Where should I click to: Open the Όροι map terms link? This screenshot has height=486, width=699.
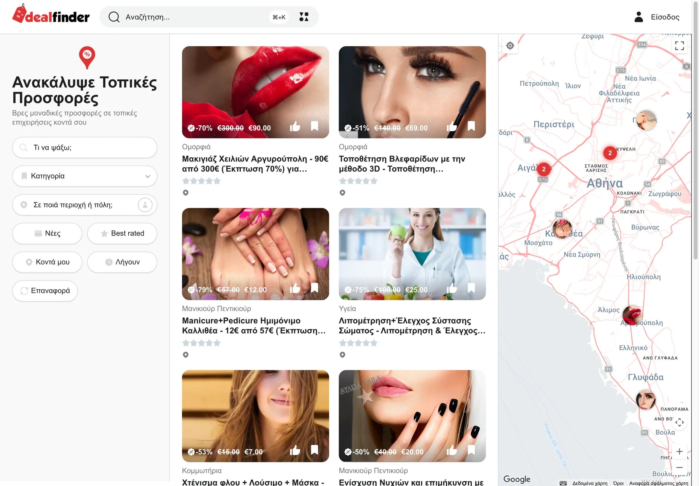618,483
